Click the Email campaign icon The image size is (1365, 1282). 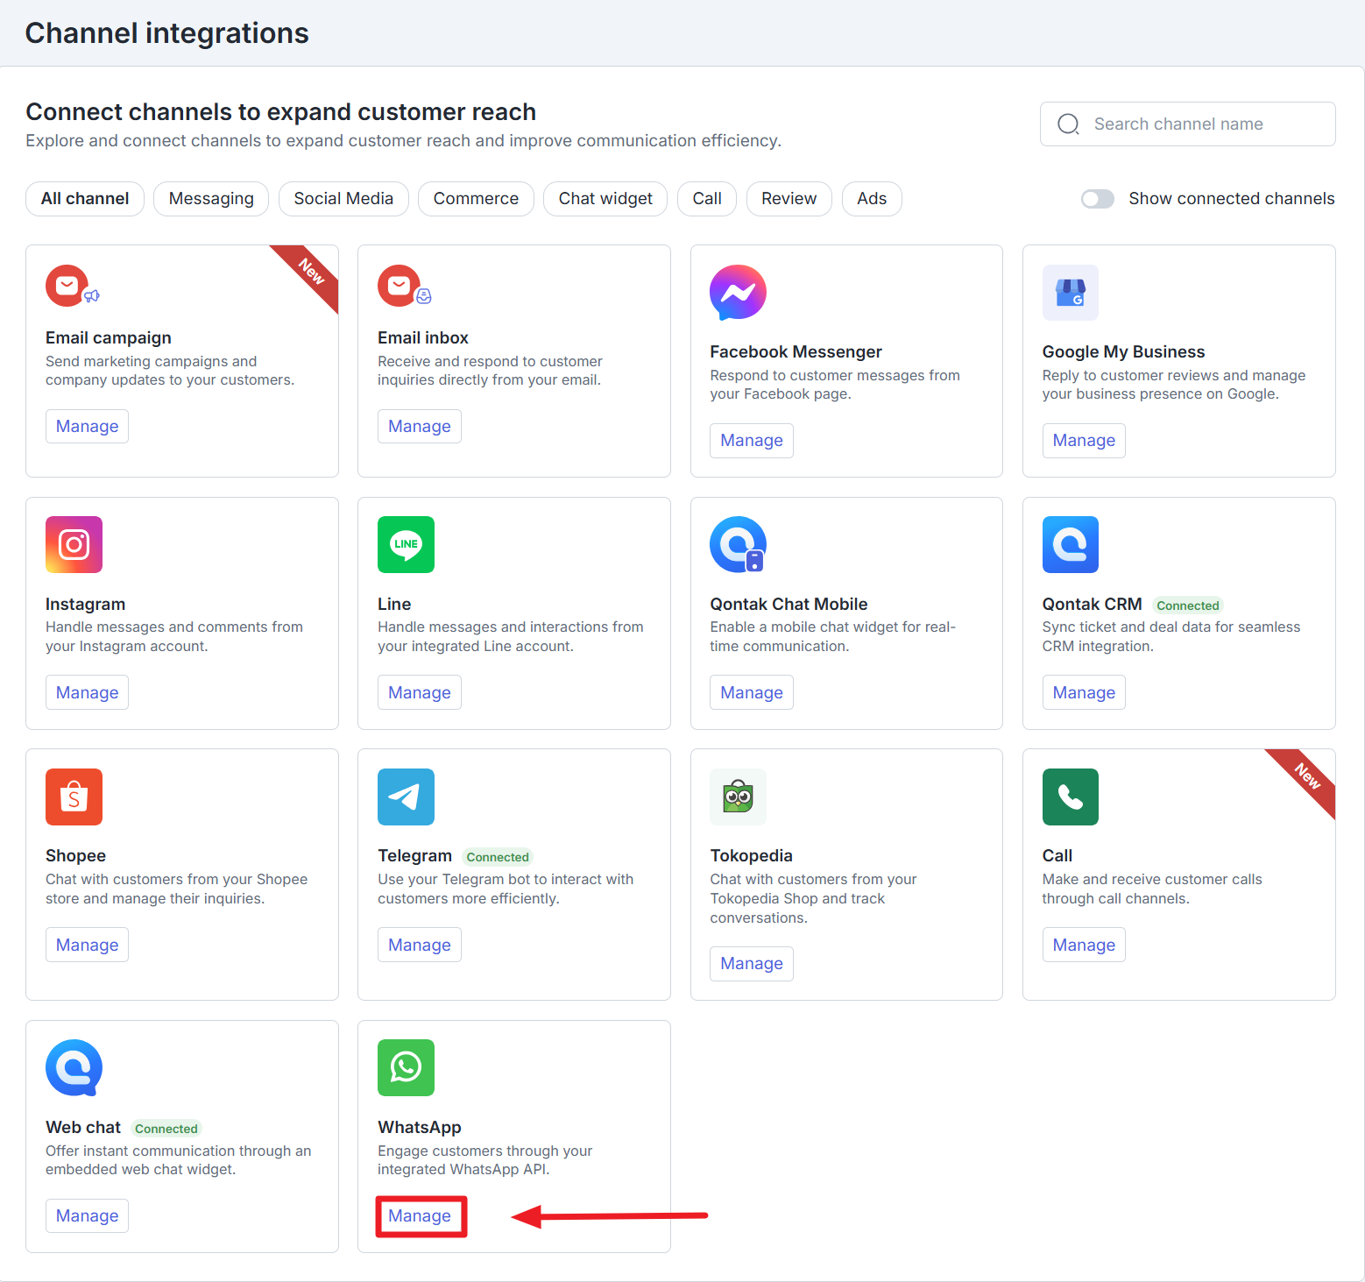point(73,286)
